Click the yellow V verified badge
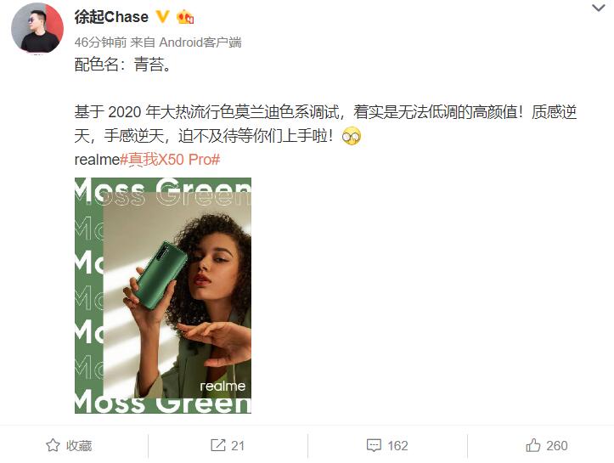The height and width of the screenshot is (463, 614). 162,17
